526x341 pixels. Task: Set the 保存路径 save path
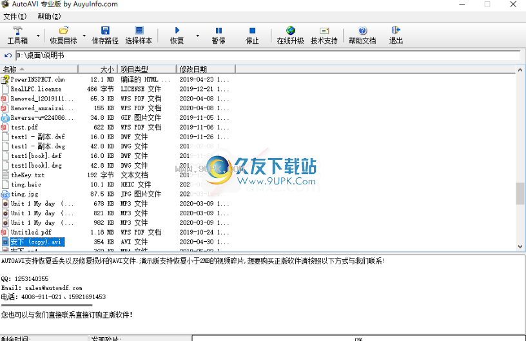coord(105,35)
